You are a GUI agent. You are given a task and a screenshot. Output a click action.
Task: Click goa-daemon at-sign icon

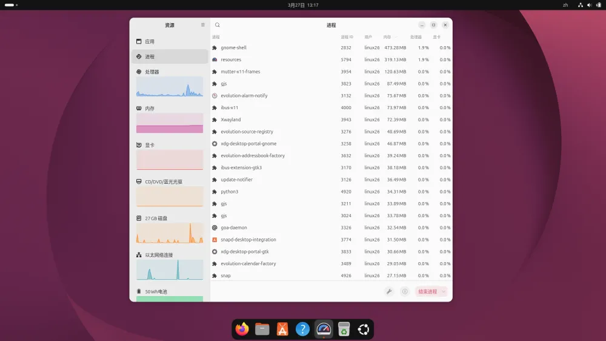click(215, 228)
